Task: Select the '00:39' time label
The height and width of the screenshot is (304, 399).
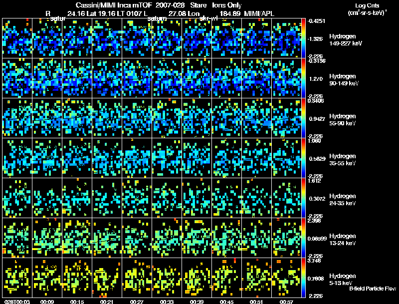Action: pyautogui.click(x=197, y=302)
